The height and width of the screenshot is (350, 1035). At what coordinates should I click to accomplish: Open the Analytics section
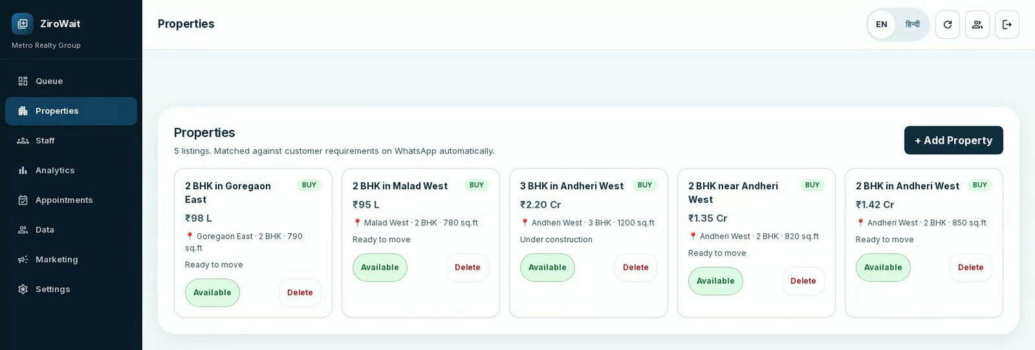click(71, 170)
